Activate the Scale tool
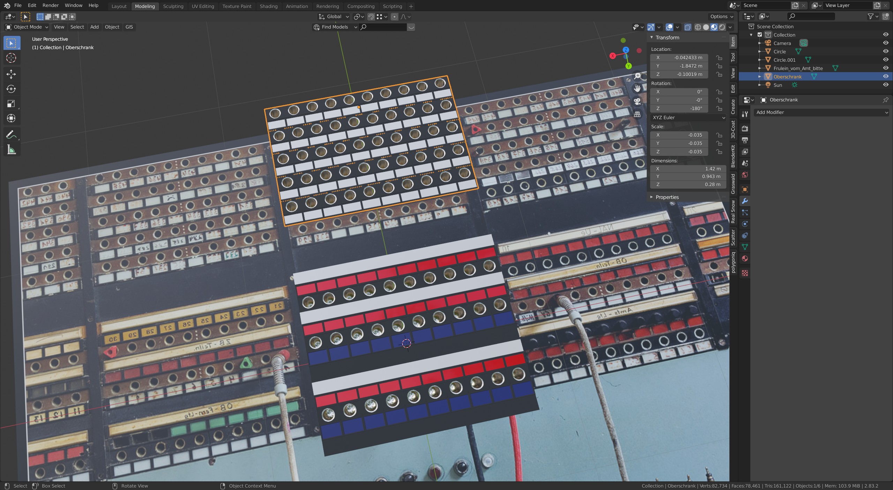The width and height of the screenshot is (893, 490). 11,104
